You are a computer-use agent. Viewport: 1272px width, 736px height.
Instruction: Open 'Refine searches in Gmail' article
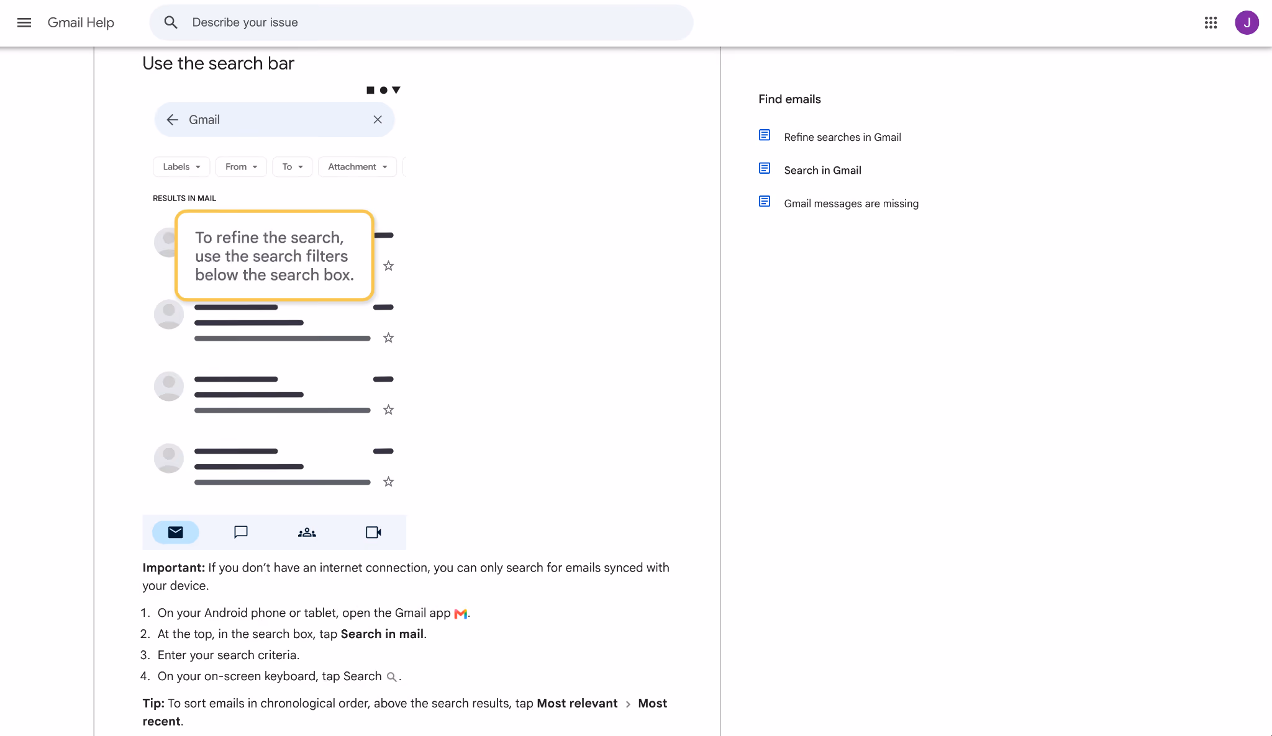click(x=842, y=137)
